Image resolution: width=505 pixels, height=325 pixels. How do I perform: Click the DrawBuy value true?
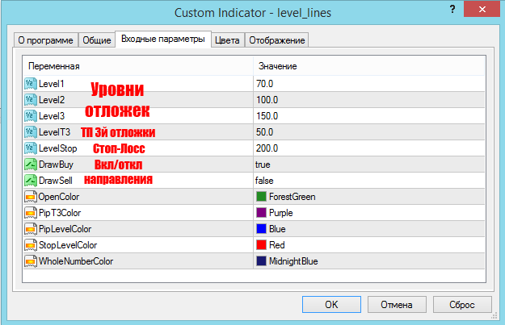tap(263, 165)
